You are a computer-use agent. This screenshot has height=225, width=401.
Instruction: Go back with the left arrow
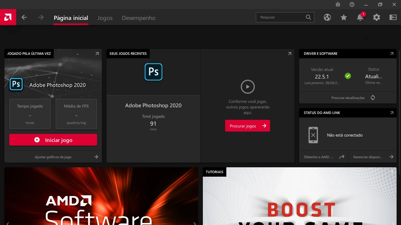[x=24, y=18]
